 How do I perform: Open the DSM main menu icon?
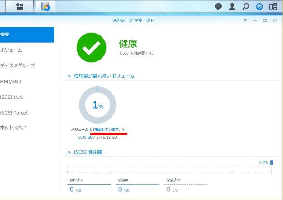click(x=20, y=7)
